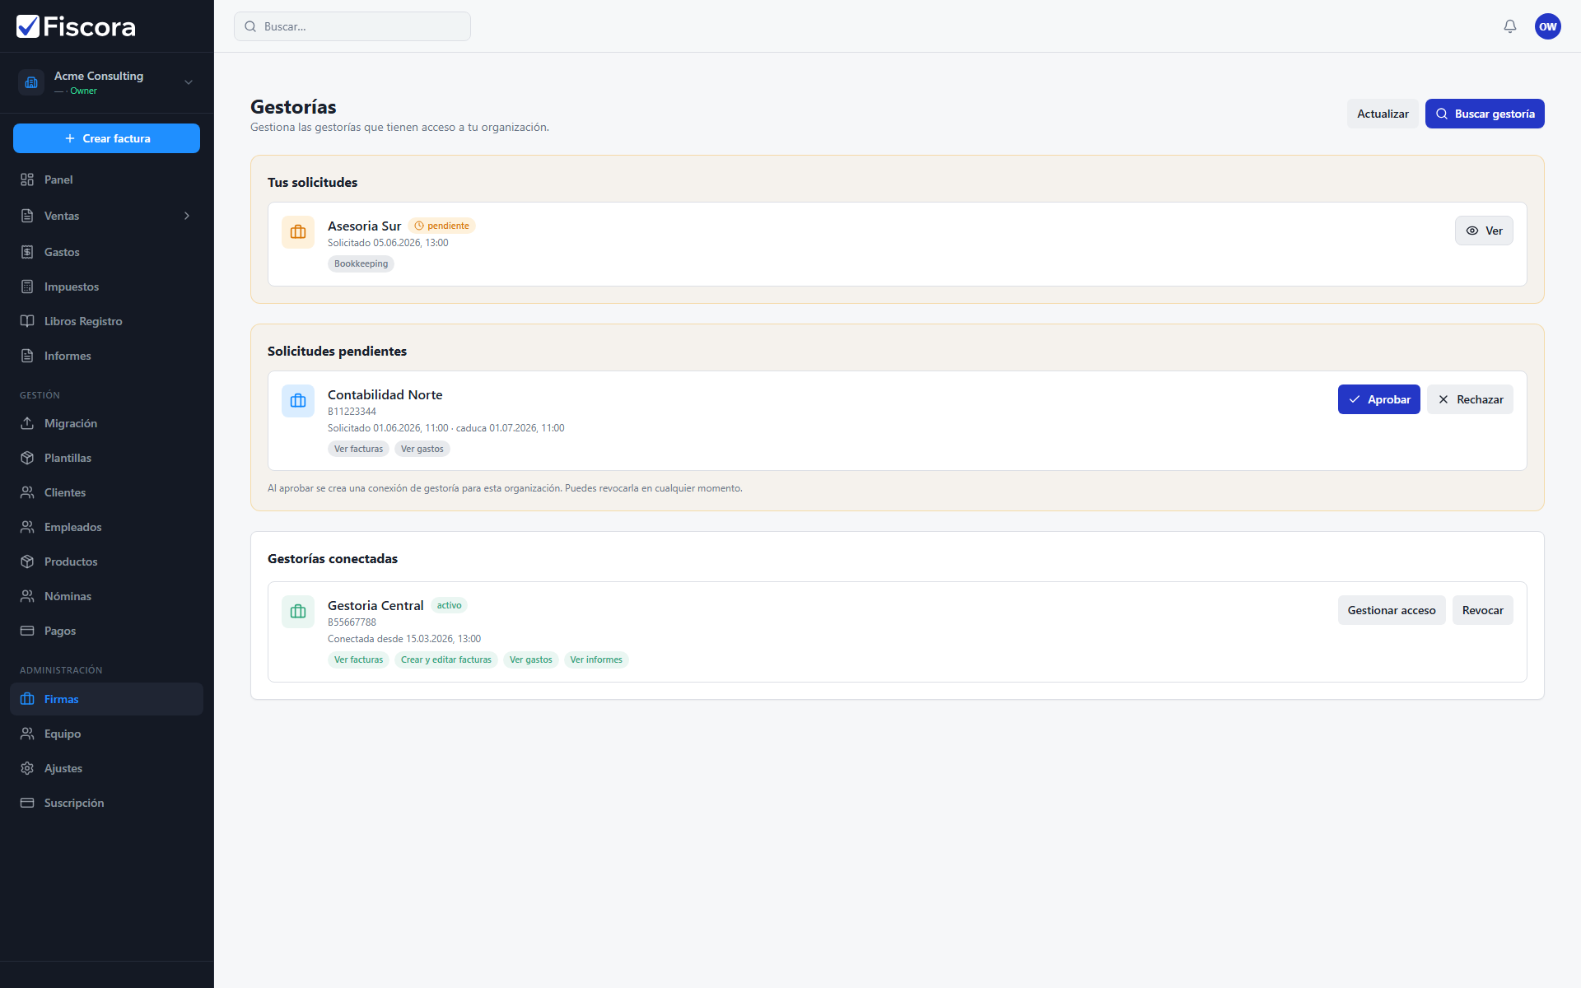This screenshot has width=1581, height=988.
Task: Open Equipo administration page
Action: 106,734
